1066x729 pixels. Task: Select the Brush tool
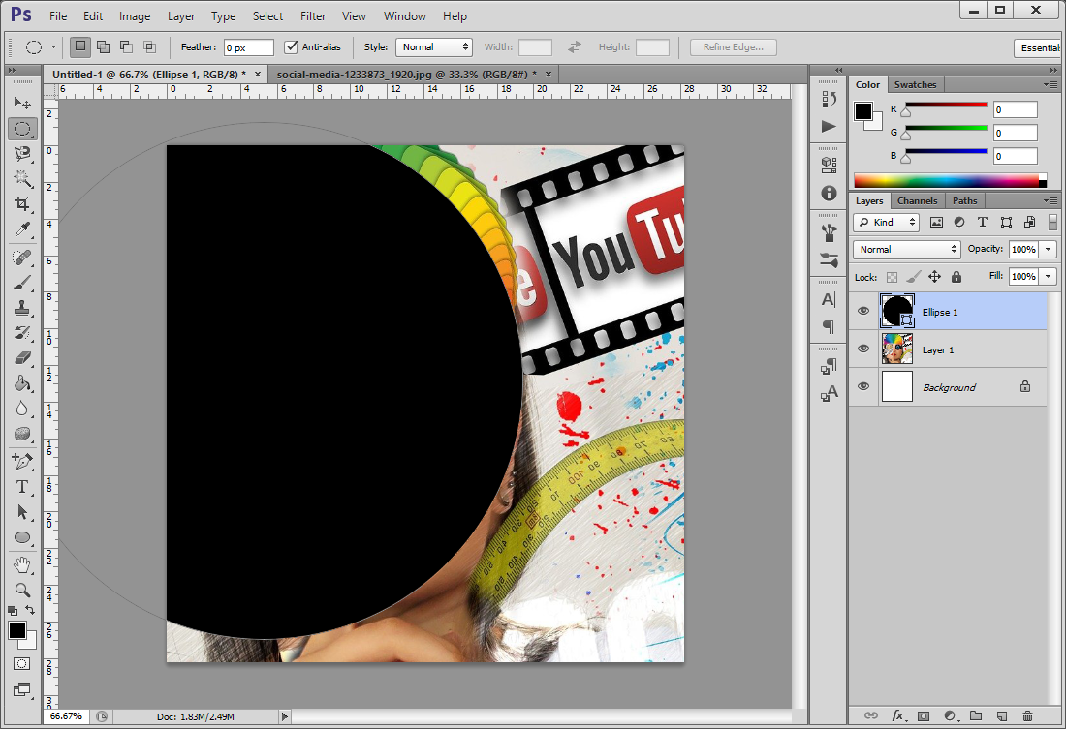click(22, 283)
